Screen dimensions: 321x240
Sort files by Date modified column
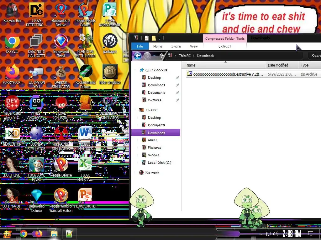coord(282,65)
